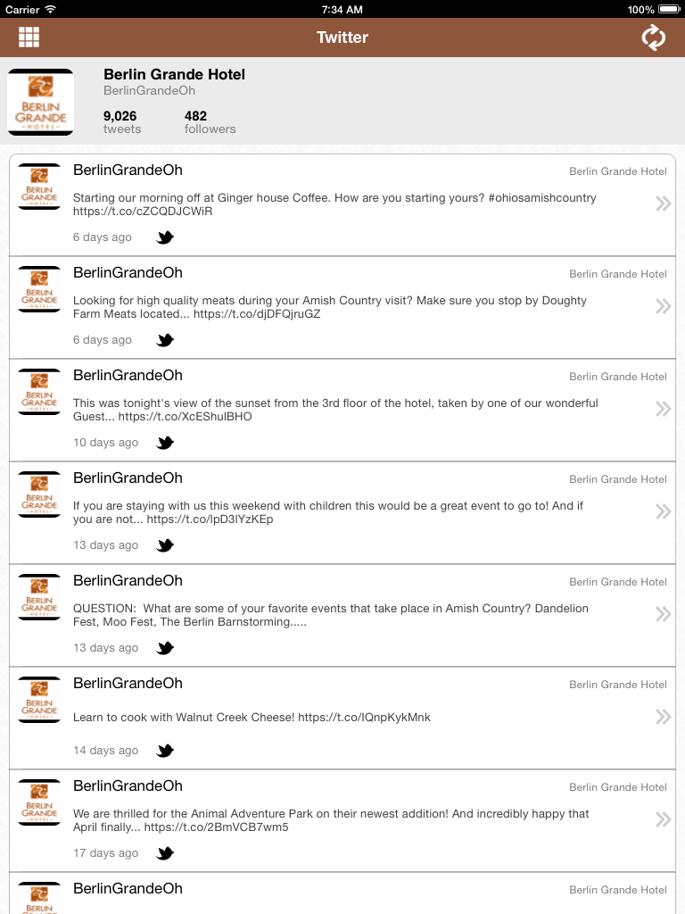
Task: Tap Twitter bird on Animal Adventure Park tweet
Action: [x=165, y=852]
